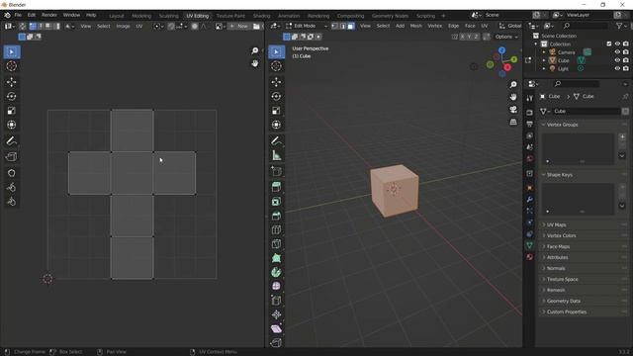Screen dimensions: 633x356
Task: Open Material properties tab icon
Action: [530, 257]
